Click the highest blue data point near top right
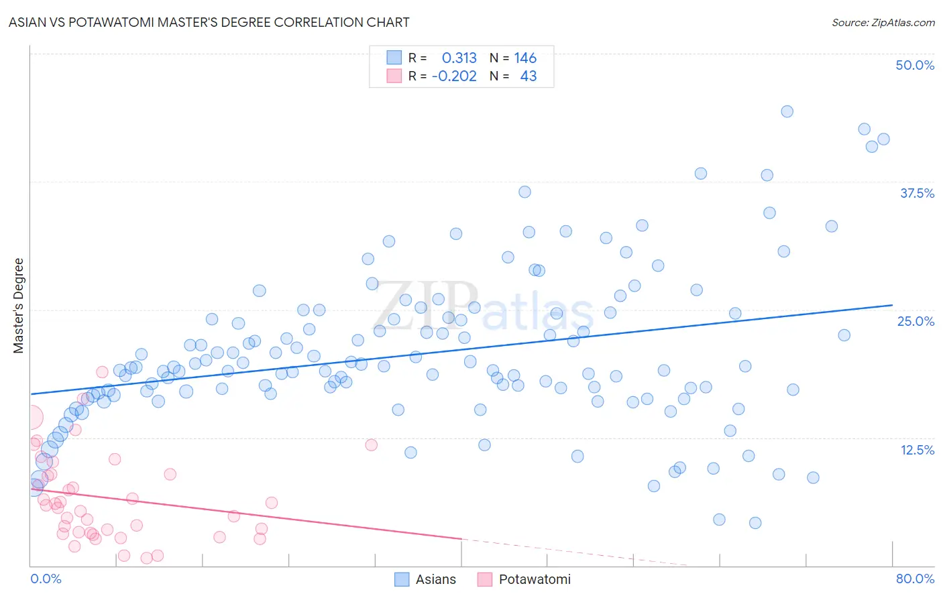 pyautogui.click(x=787, y=111)
